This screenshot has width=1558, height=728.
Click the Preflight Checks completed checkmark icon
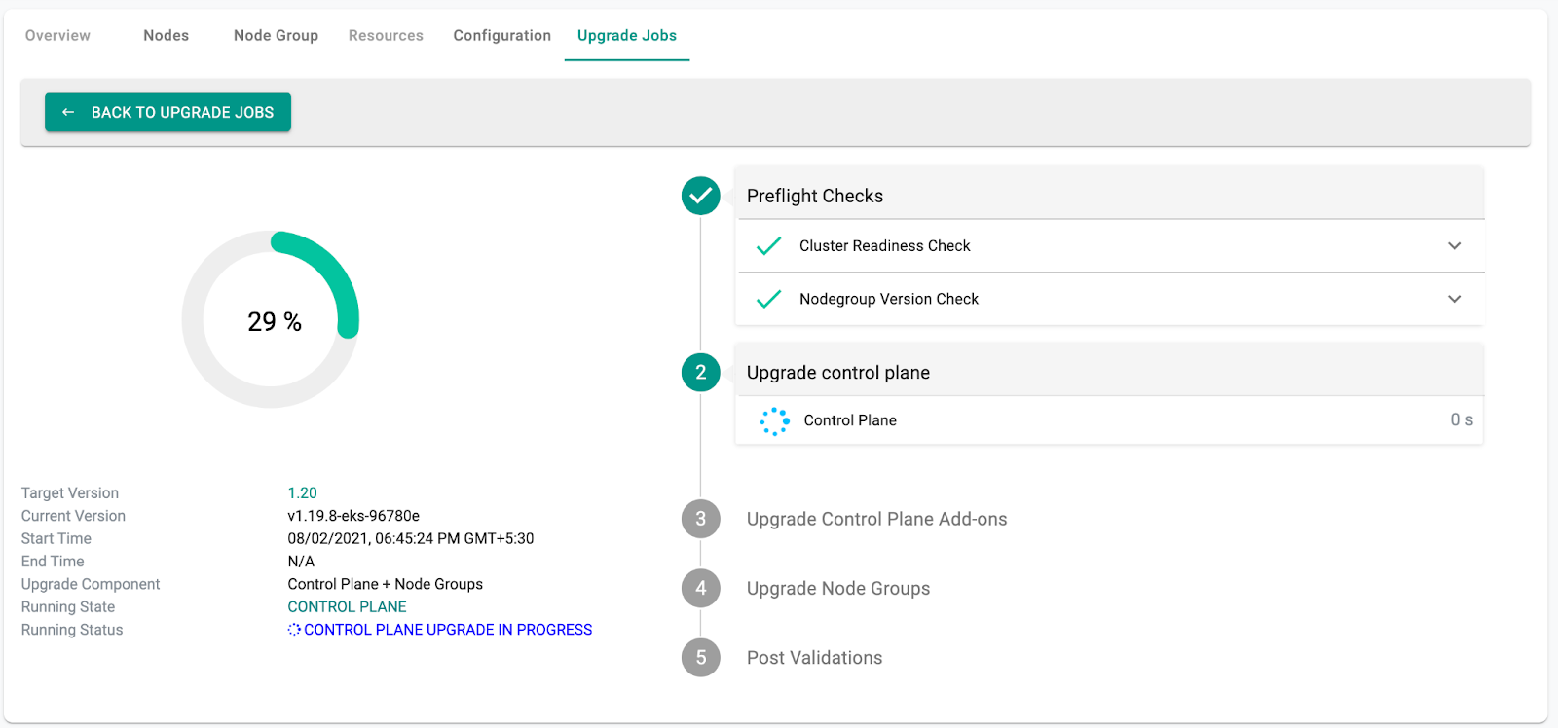click(x=700, y=196)
